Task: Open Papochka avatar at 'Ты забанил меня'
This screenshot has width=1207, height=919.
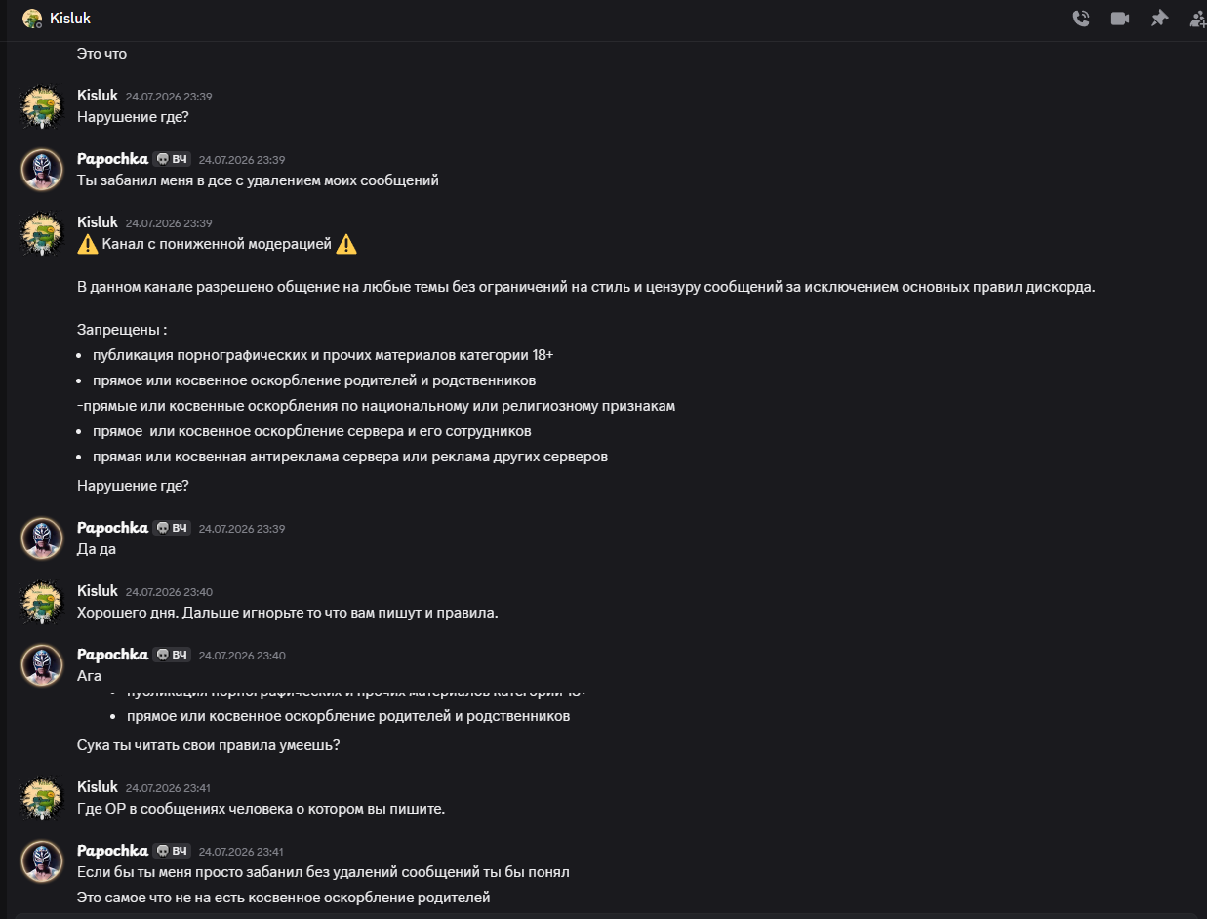Action: pos(43,170)
